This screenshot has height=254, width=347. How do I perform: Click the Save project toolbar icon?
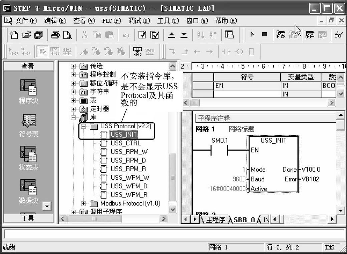click(x=39, y=35)
